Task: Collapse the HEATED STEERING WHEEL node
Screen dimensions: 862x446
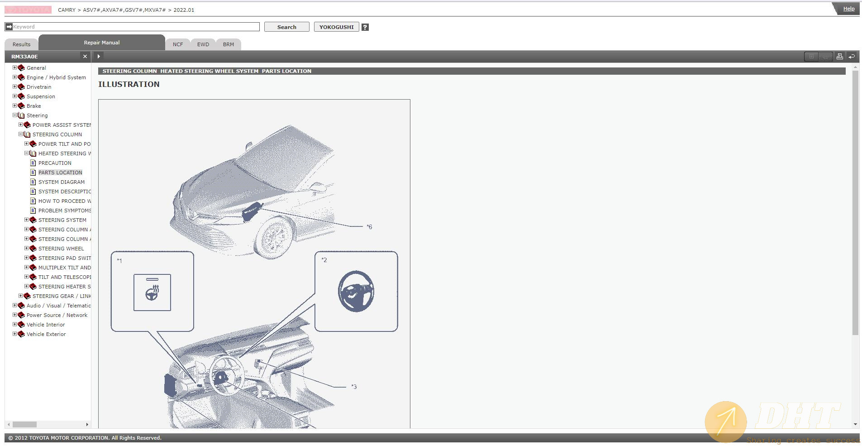Action: [x=26, y=153]
